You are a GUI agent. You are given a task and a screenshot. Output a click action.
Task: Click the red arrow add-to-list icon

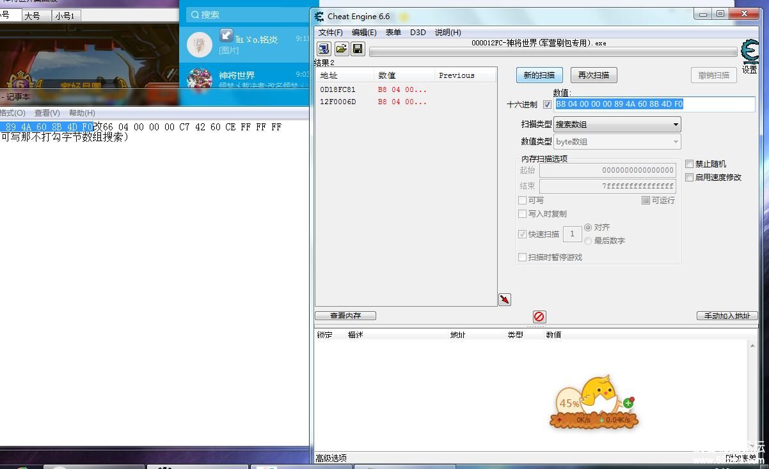(x=505, y=300)
